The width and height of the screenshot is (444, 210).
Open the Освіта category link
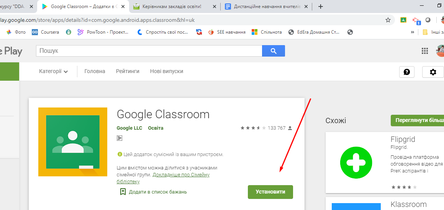pos(156,128)
